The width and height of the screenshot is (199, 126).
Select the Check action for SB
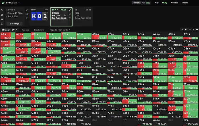coord(55,13)
